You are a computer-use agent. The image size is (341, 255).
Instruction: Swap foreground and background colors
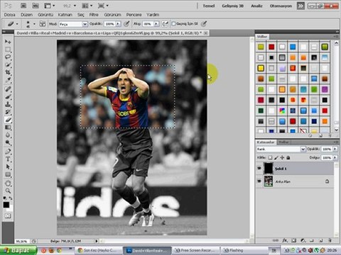click(x=10, y=198)
